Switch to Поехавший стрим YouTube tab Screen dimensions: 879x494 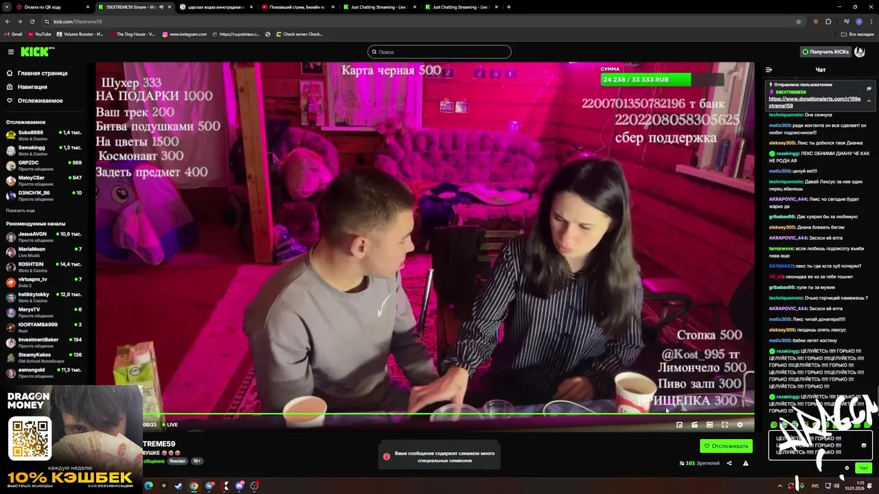click(x=297, y=7)
